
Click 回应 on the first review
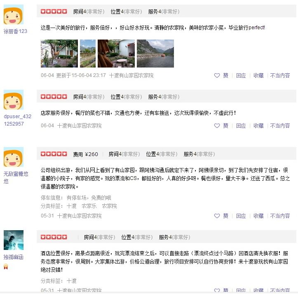(x=241, y=76)
